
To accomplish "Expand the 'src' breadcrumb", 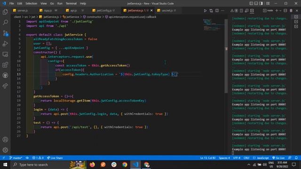I will point(26,17).
